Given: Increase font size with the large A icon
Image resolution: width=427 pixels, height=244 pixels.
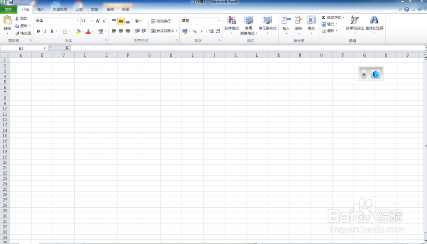Looking at the screenshot, I should (x=97, y=21).
